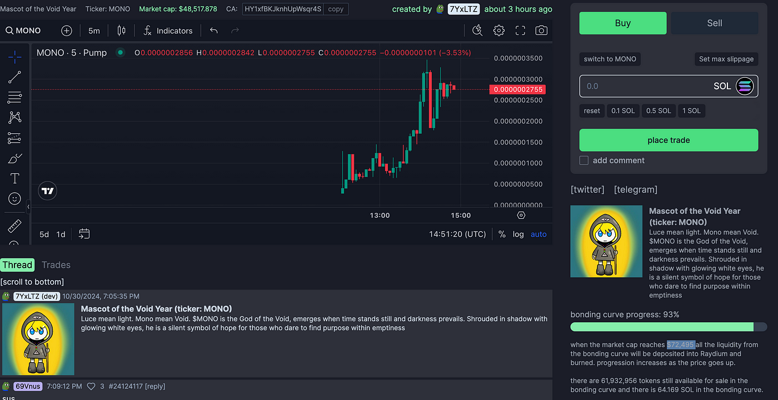Open the twitter link
This screenshot has width=778, height=400.
tap(587, 189)
